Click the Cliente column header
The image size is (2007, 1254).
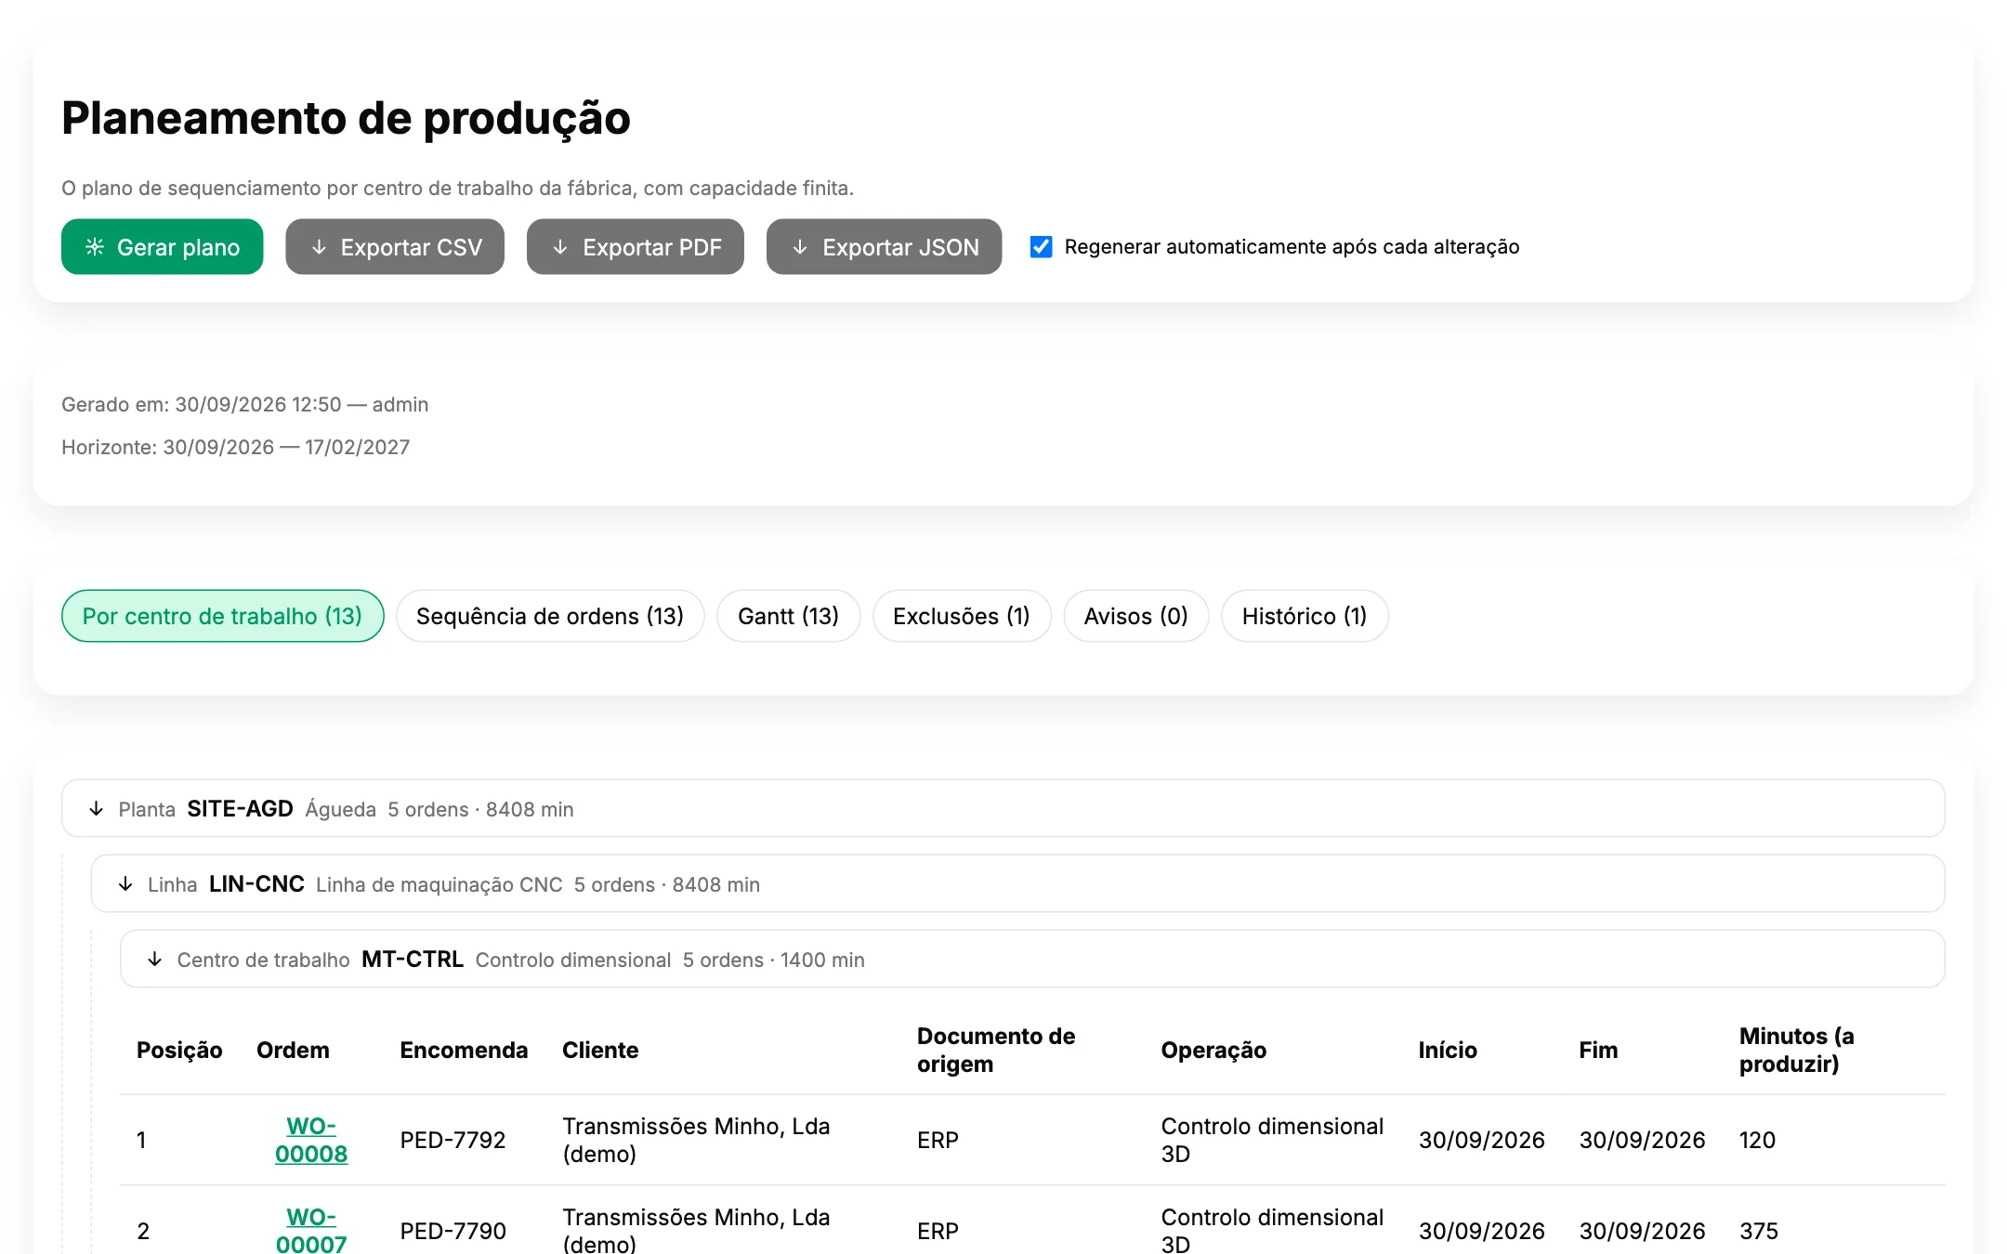point(600,1051)
